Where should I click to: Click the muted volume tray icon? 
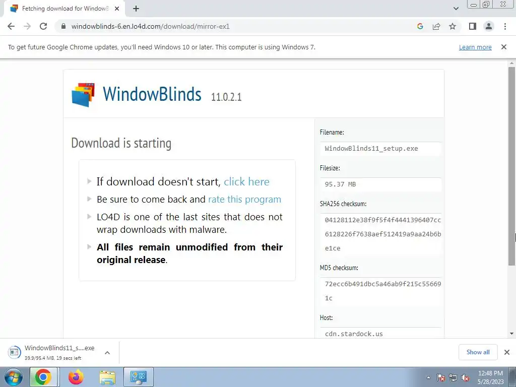click(x=465, y=378)
